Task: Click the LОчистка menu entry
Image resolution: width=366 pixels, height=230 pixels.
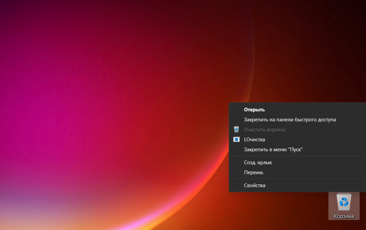Action: 297,140
